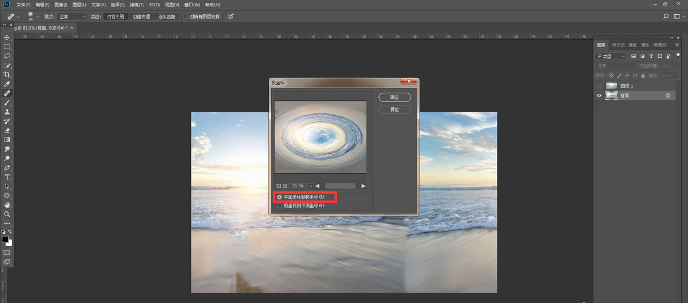
Task: Filter layers by pixel layer icon
Action: click(x=634, y=56)
